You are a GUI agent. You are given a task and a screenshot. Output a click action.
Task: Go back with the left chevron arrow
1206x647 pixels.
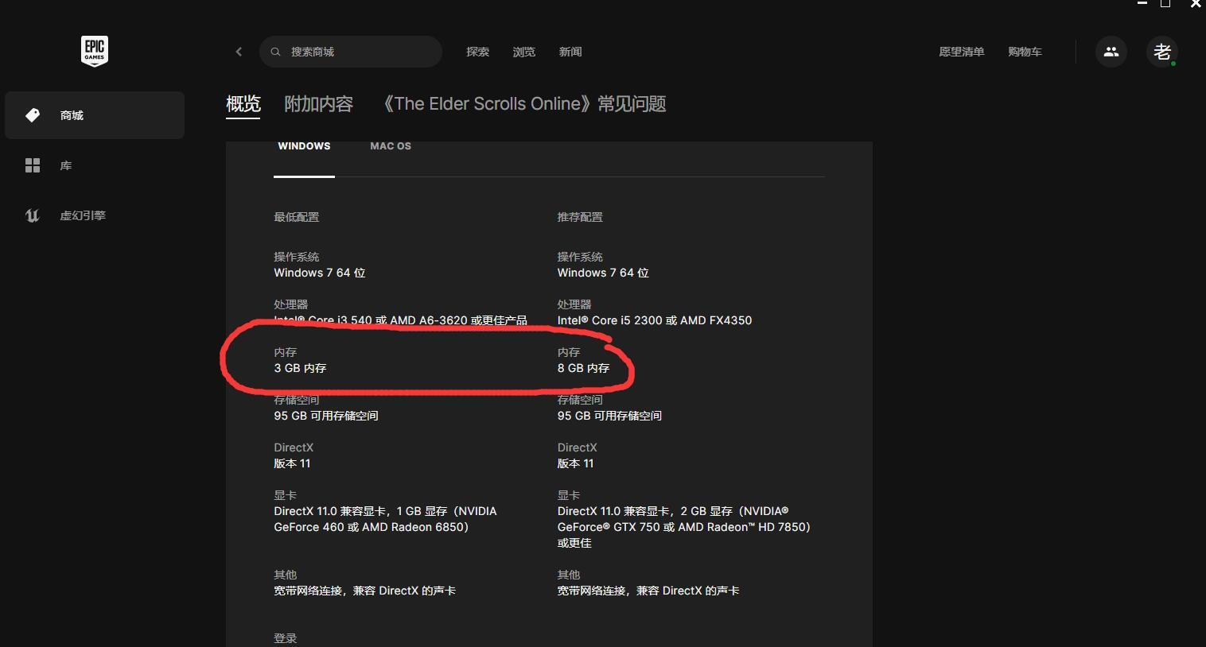(x=239, y=52)
